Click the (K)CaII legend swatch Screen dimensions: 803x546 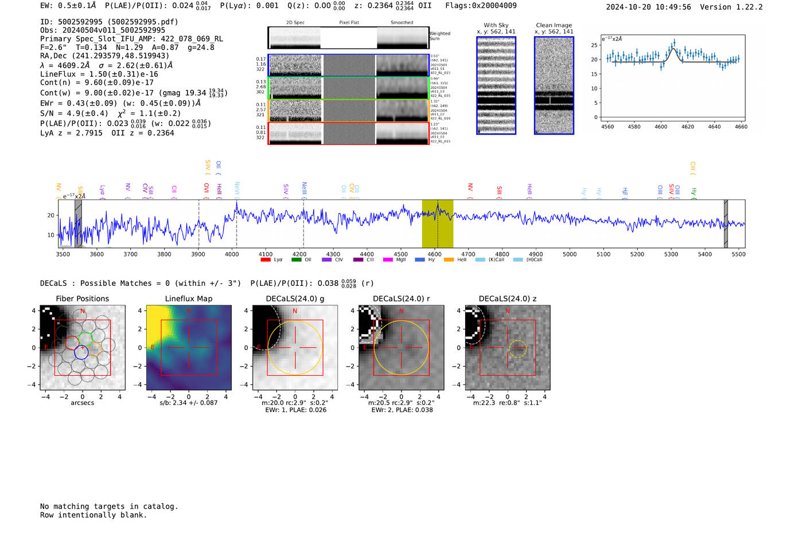point(480,260)
